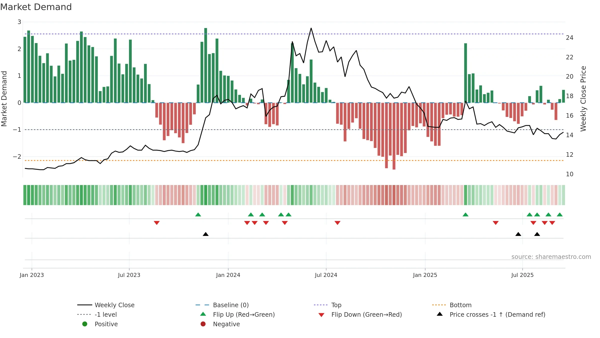Click the red Negative circle legend icon

coord(203,324)
